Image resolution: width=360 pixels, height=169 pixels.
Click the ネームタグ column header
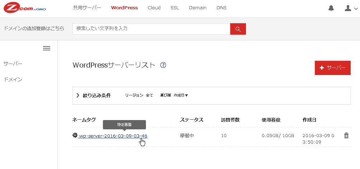84,120
